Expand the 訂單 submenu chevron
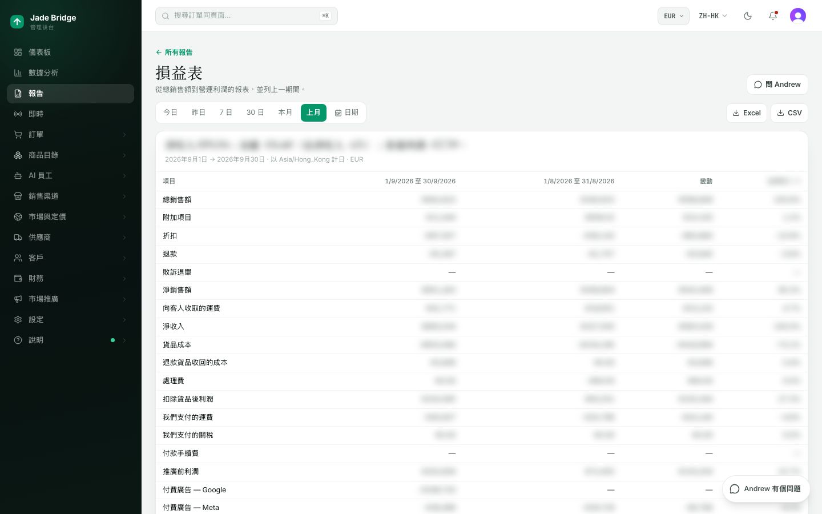This screenshot has height=514, width=822. 124,135
